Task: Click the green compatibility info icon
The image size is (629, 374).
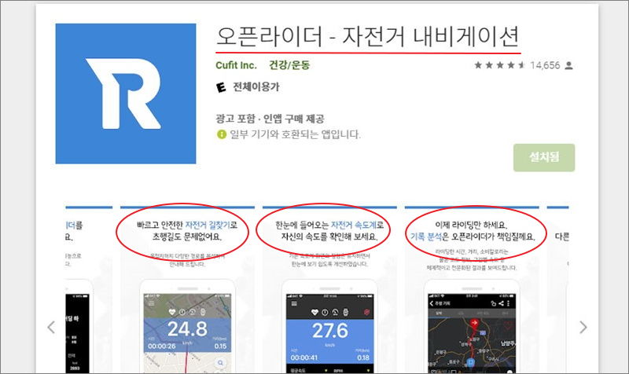Action: [222, 134]
